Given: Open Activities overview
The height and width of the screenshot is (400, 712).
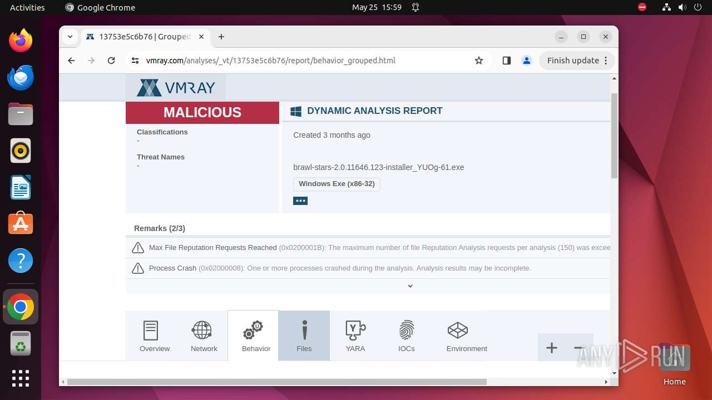Looking at the screenshot, I should coord(27,7).
